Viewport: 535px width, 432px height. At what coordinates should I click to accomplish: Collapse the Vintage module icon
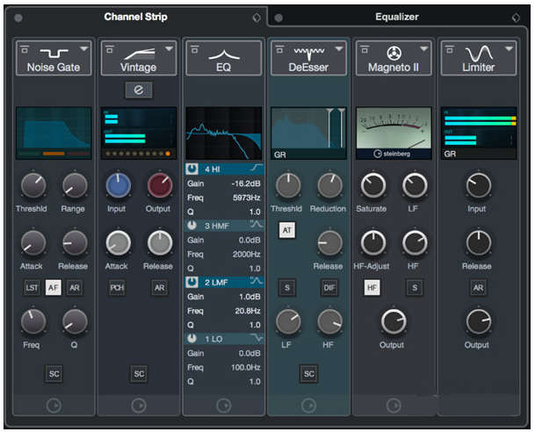pyautogui.click(x=110, y=50)
